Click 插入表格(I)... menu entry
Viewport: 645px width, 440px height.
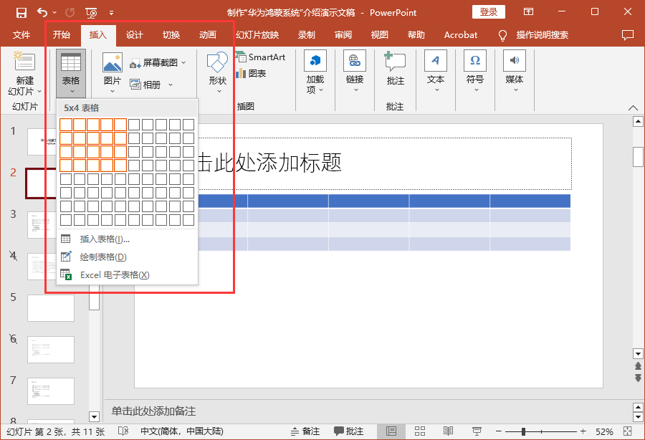(x=105, y=239)
